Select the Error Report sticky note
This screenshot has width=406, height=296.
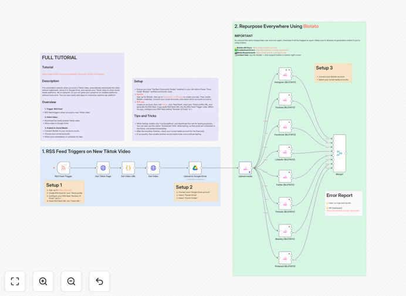pos(344,203)
